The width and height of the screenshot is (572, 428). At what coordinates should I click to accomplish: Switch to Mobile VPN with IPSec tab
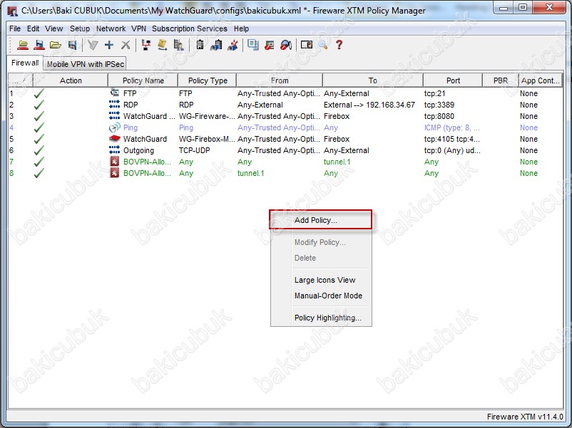pos(86,64)
